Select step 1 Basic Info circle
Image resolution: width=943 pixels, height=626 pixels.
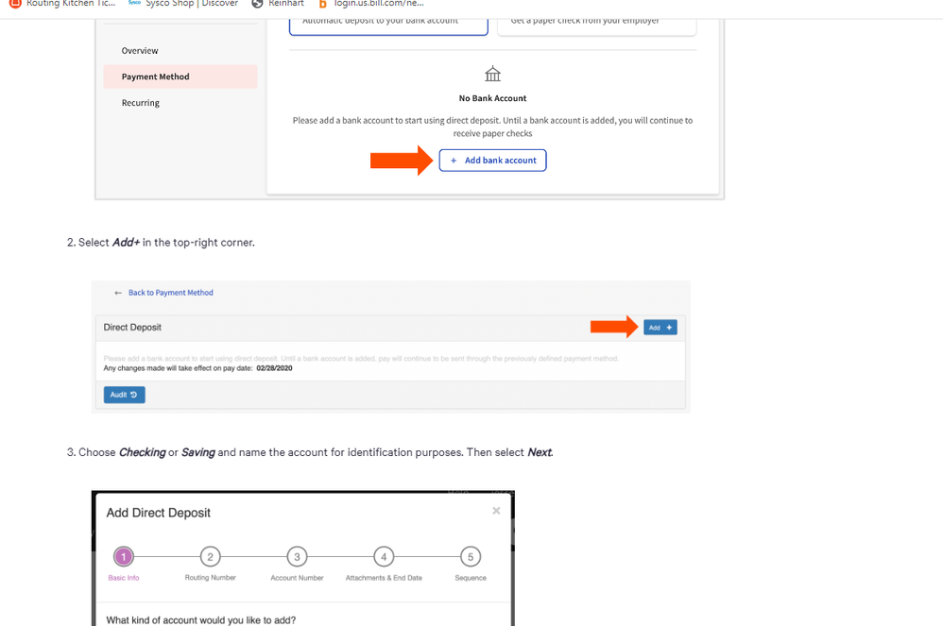pos(124,557)
